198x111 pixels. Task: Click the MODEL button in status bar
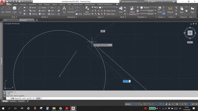tap(128, 104)
